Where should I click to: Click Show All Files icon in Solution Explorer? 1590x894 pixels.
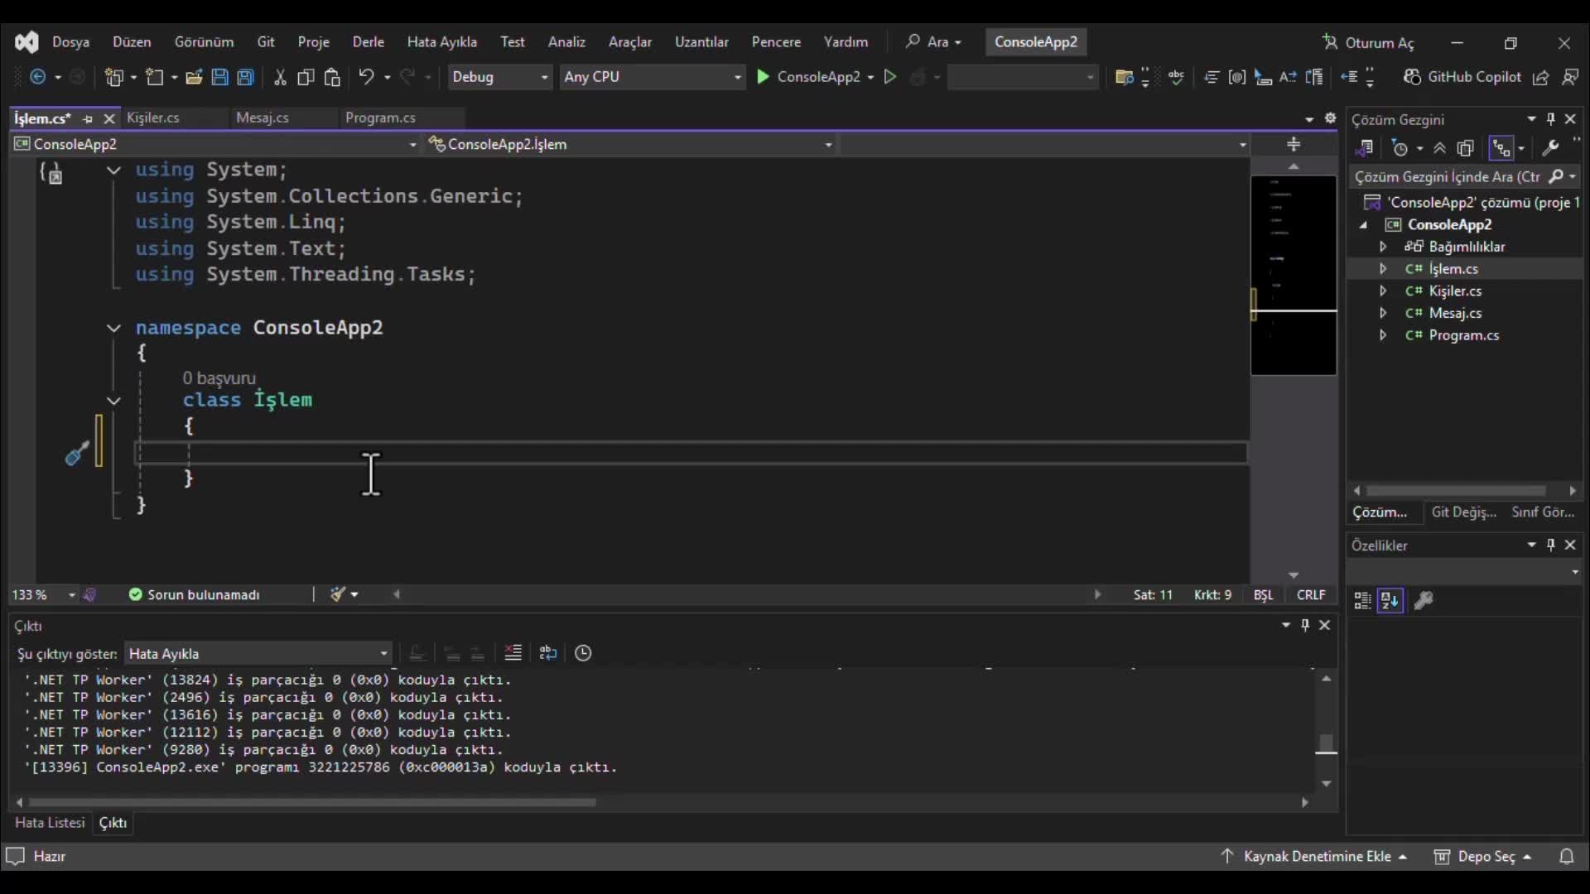click(x=1465, y=148)
